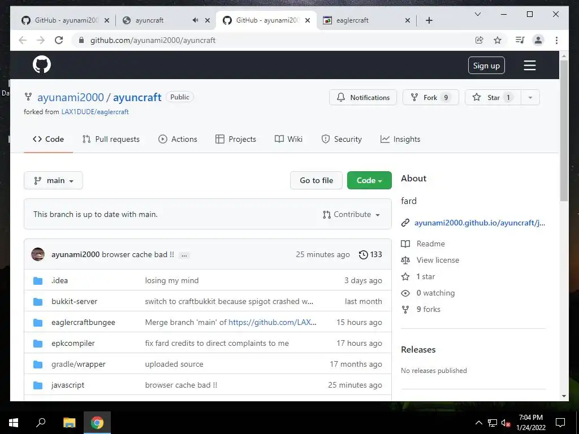Go back with the browser back arrow

23,40
